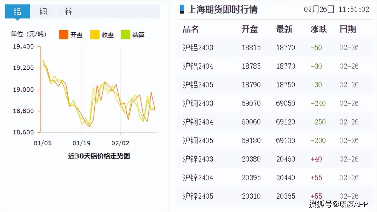Click the 02月26日 date in header
The height and width of the screenshot is (212, 377).
(319, 10)
